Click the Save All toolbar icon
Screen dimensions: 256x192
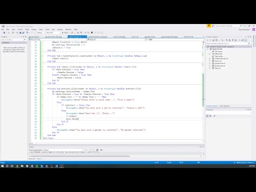pos(23,33)
